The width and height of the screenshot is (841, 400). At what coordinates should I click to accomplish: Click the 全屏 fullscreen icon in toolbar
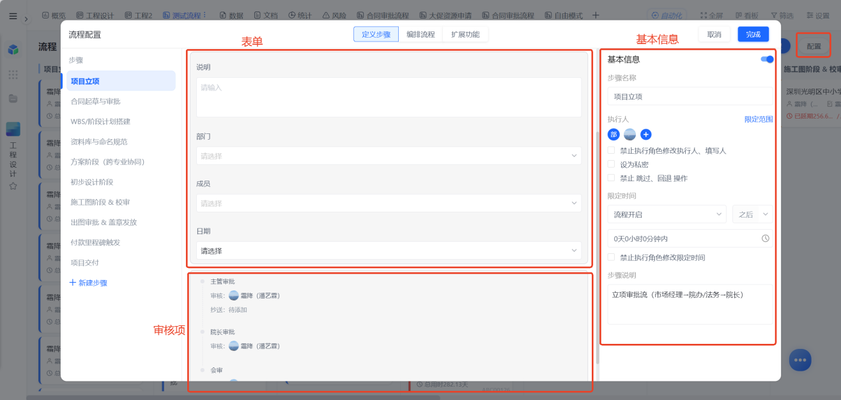point(704,15)
